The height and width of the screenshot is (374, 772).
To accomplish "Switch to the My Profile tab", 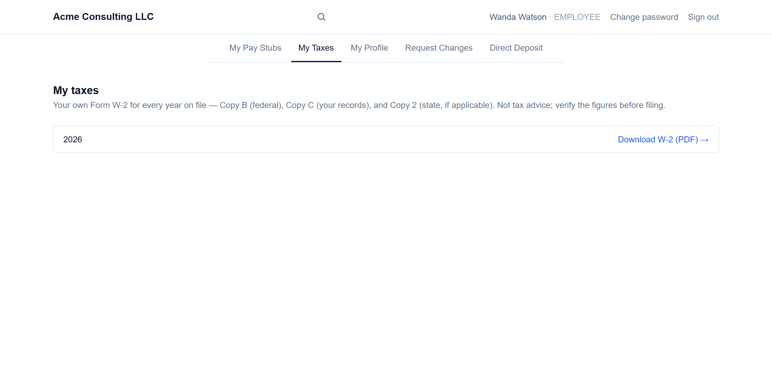I will pyautogui.click(x=369, y=48).
